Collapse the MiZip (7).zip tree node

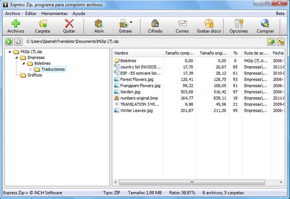pos(10,52)
